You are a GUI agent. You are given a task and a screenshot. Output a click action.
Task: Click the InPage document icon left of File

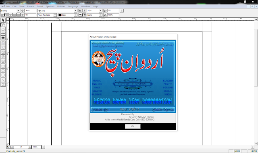point(3,6)
